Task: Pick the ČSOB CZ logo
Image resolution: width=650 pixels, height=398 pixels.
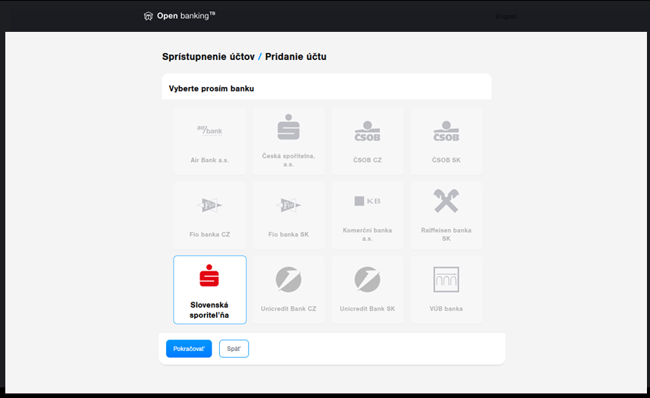Action: point(367,131)
